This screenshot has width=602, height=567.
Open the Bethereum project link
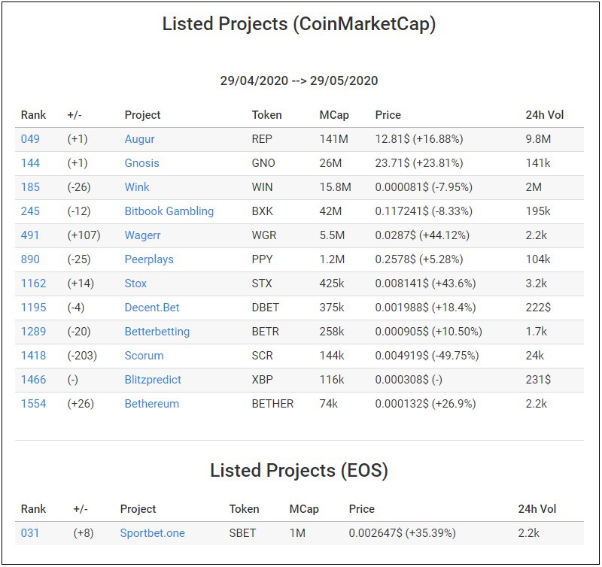[152, 404]
